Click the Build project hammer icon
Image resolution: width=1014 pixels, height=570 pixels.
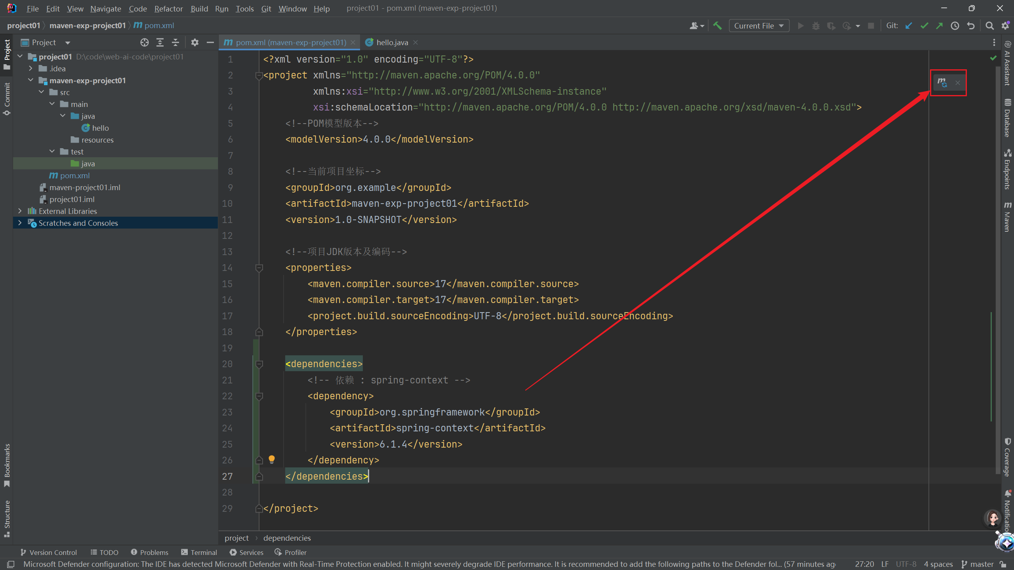click(x=717, y=26)
